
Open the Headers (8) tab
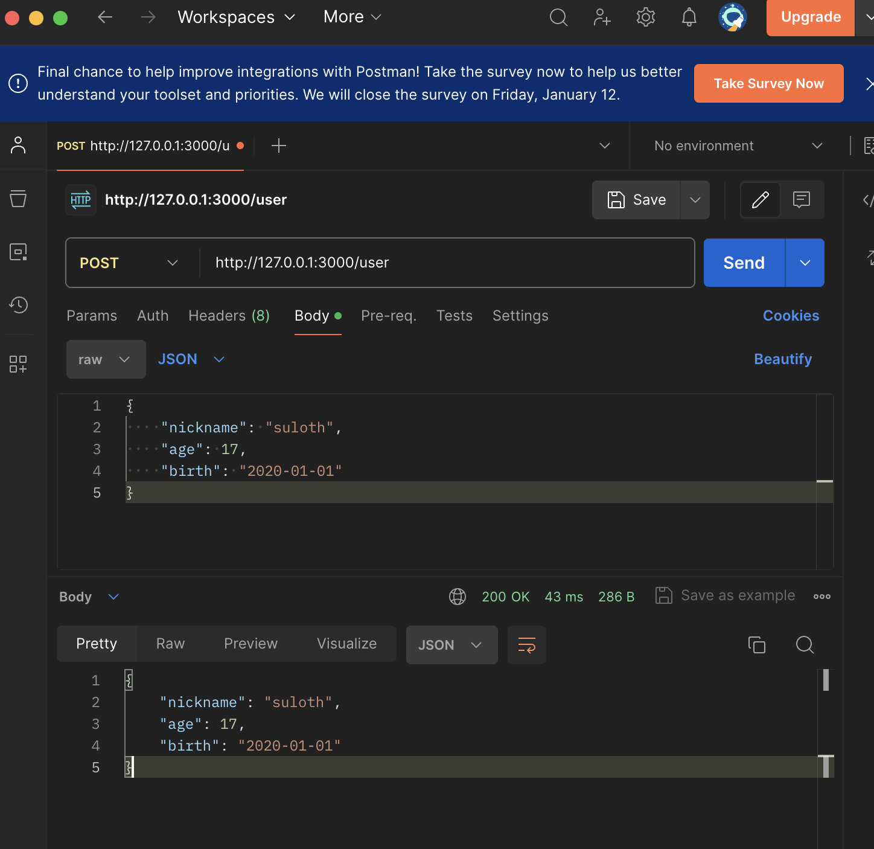click(x=229, y=316)
